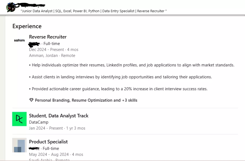Click the DataCamp company name text
This screenshot has height=161, width=245.
39,122
